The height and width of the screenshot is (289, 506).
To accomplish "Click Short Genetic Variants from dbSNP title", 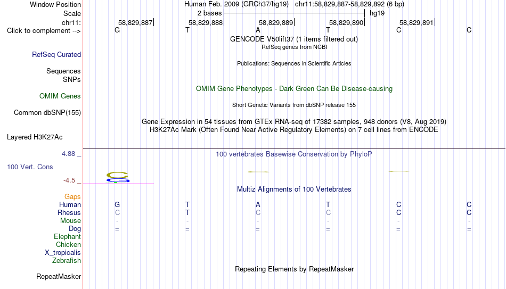I will click(x=294, y=105).
